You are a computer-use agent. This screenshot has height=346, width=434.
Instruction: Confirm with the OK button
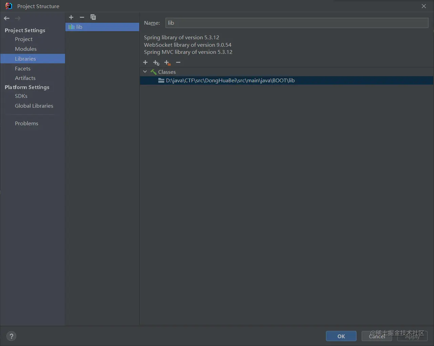tap(341, 336)
